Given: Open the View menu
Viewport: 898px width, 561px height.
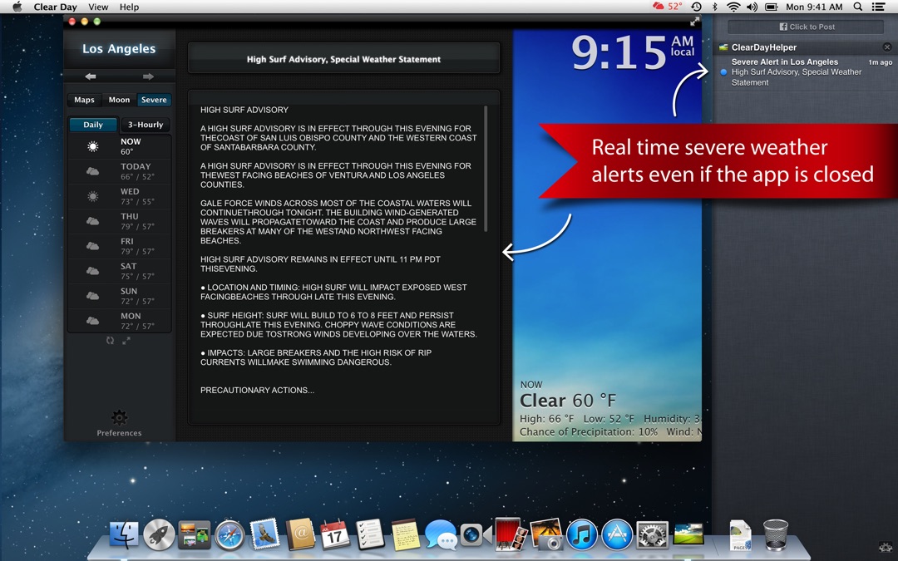Looking at the screenshot, I should point(98,7).
